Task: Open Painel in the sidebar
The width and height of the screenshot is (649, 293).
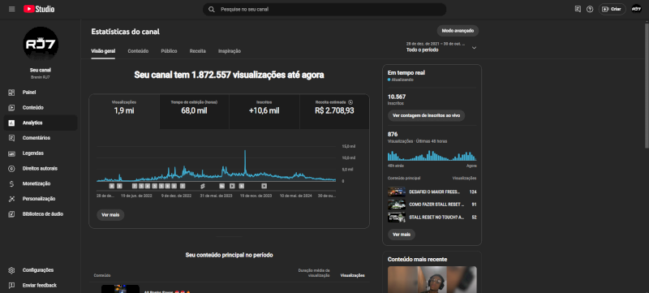Action: (x=40, y=93)
